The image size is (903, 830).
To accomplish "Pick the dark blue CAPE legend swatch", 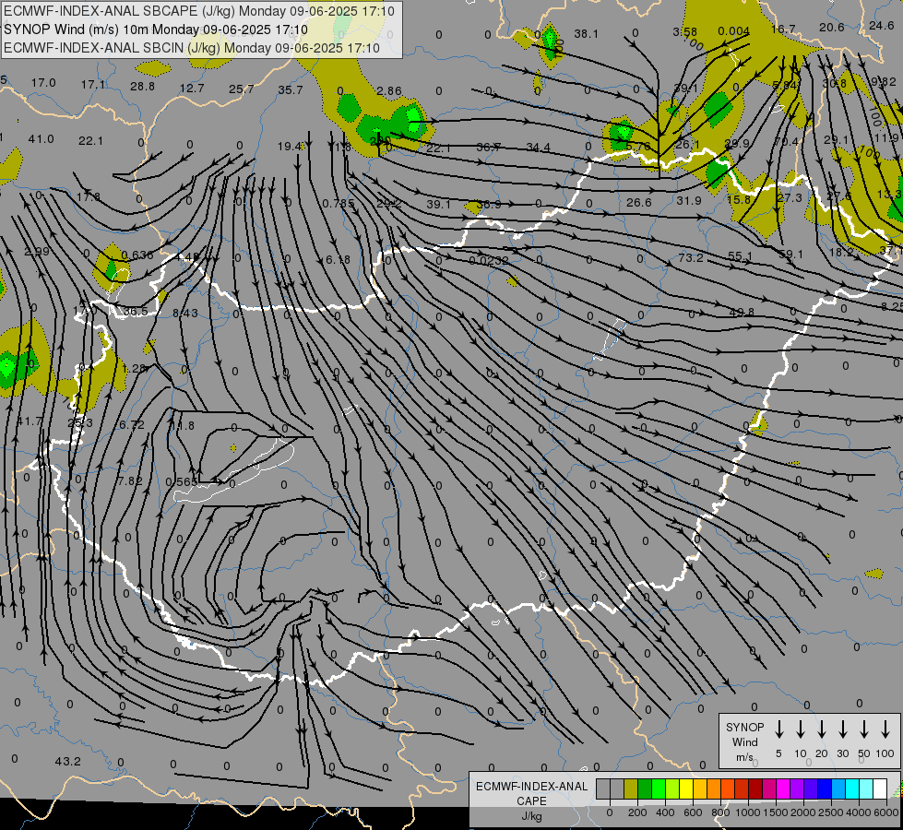I will tap(824, 789).
